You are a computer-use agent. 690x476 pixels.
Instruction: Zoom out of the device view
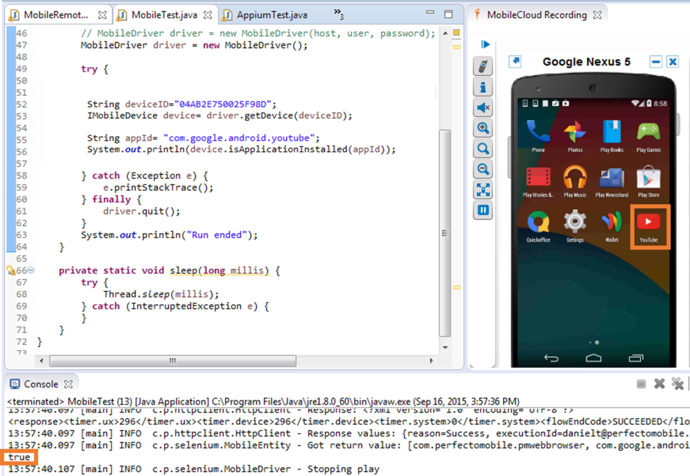(483, 170)
